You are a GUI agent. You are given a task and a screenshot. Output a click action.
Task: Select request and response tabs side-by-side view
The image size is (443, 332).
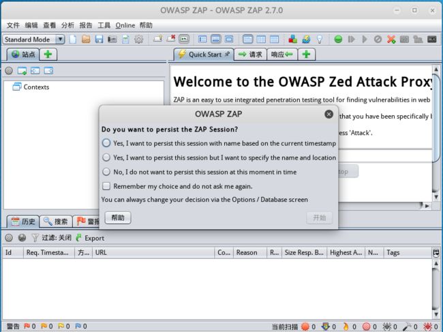point(248,39)
